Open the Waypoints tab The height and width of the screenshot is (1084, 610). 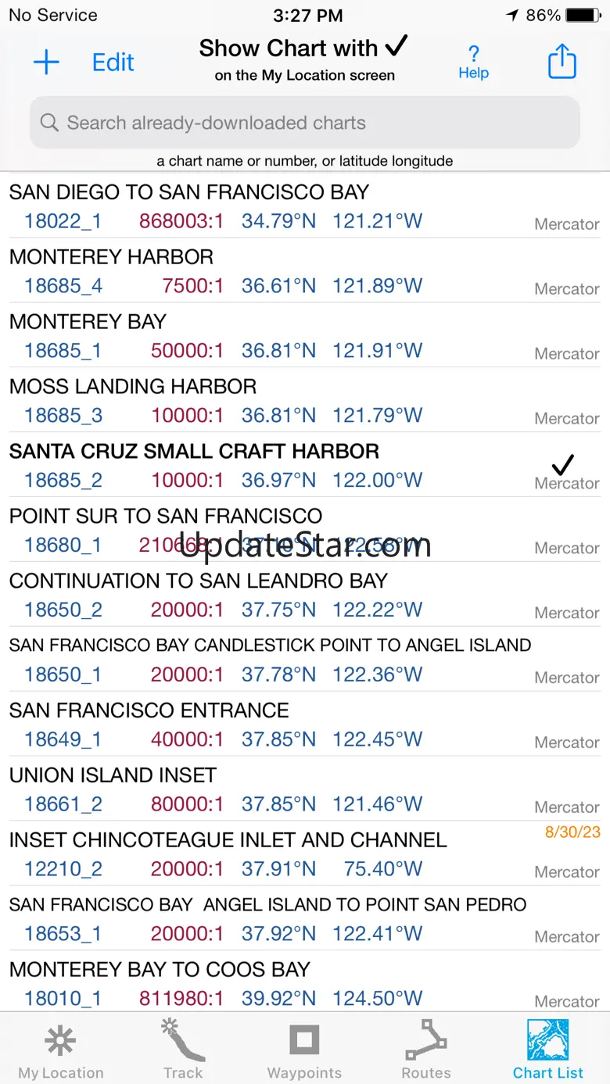coord(304,1050)
